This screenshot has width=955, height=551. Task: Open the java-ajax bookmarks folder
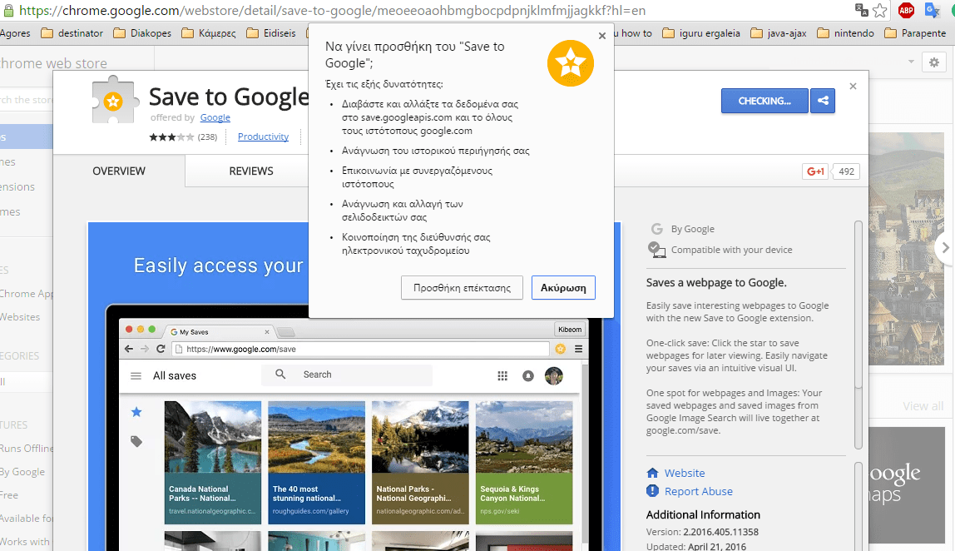click(779, 33)
